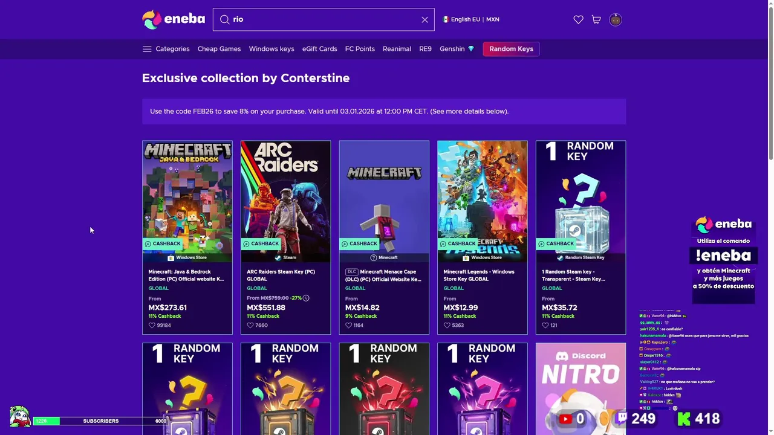The image size is (774, 435).
Task: Click the Random Keys button
Action: point(511,49)
